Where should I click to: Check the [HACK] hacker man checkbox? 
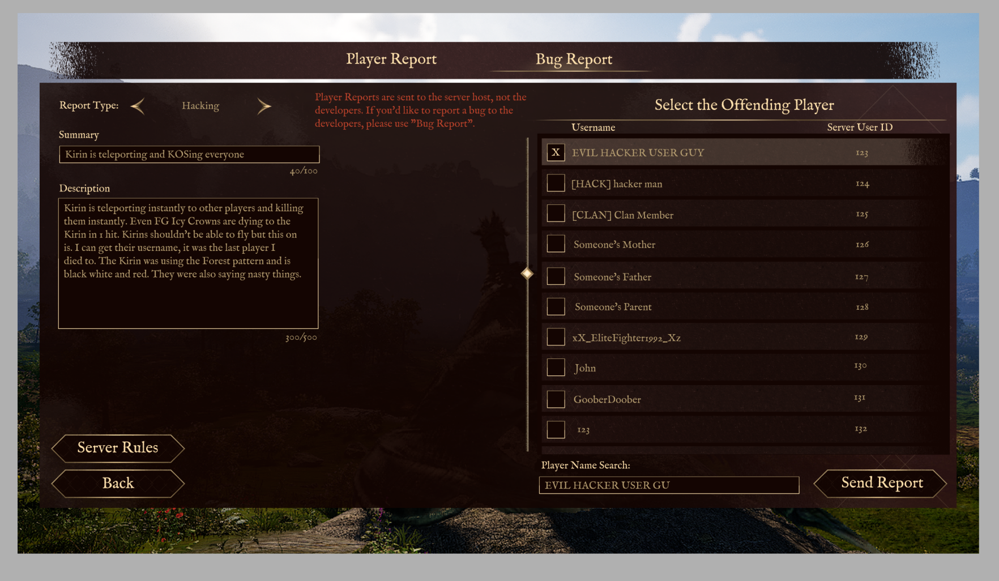coord(556,183)
